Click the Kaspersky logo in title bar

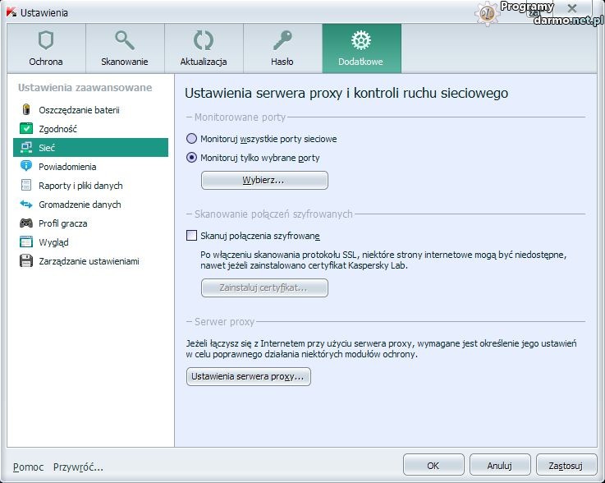(11, 12)
